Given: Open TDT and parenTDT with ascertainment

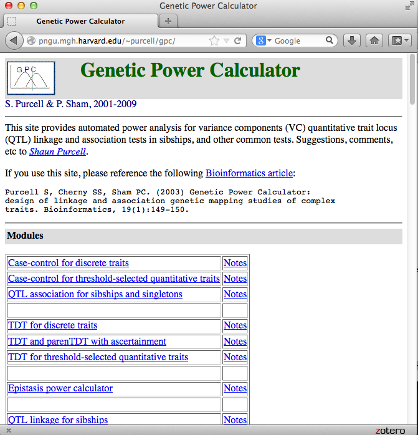Looking at the screenshot, I should [x=87, y=342].
